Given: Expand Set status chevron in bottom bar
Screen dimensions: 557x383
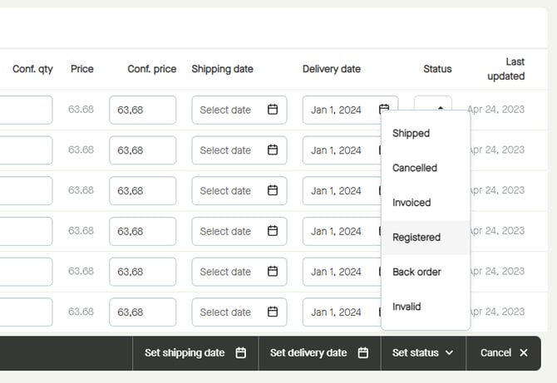Looking at the screenshot, I should point(450,353).
